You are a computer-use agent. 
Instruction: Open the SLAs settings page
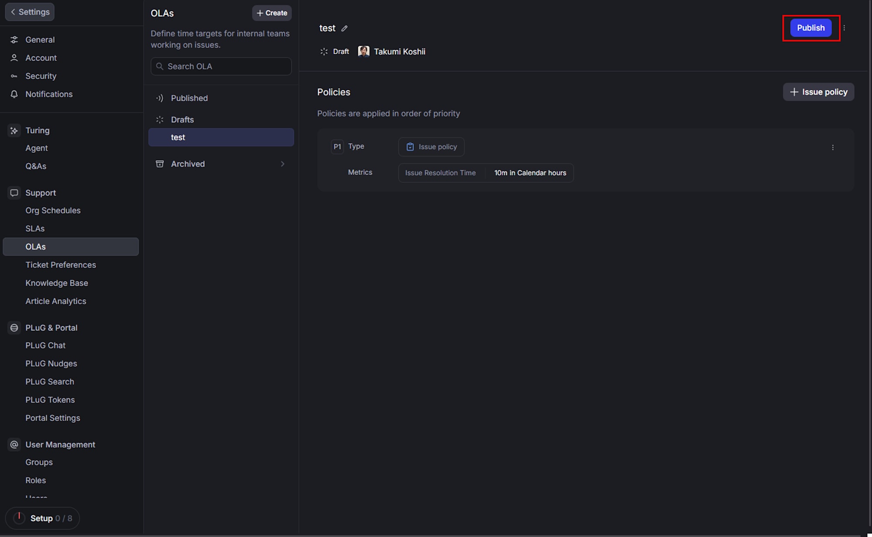pos(35,229)
